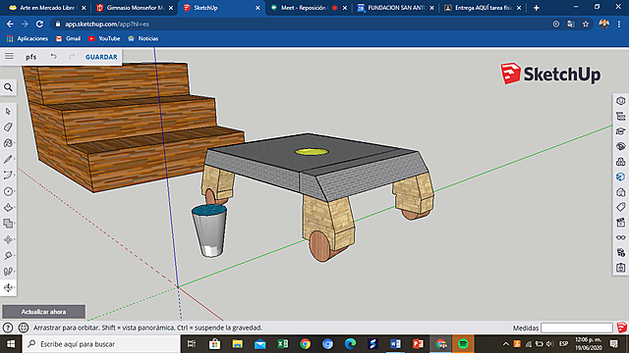Close the SketchUp browser tab
The height and width of the screenshot is (353, 629).
click(257, 8)
